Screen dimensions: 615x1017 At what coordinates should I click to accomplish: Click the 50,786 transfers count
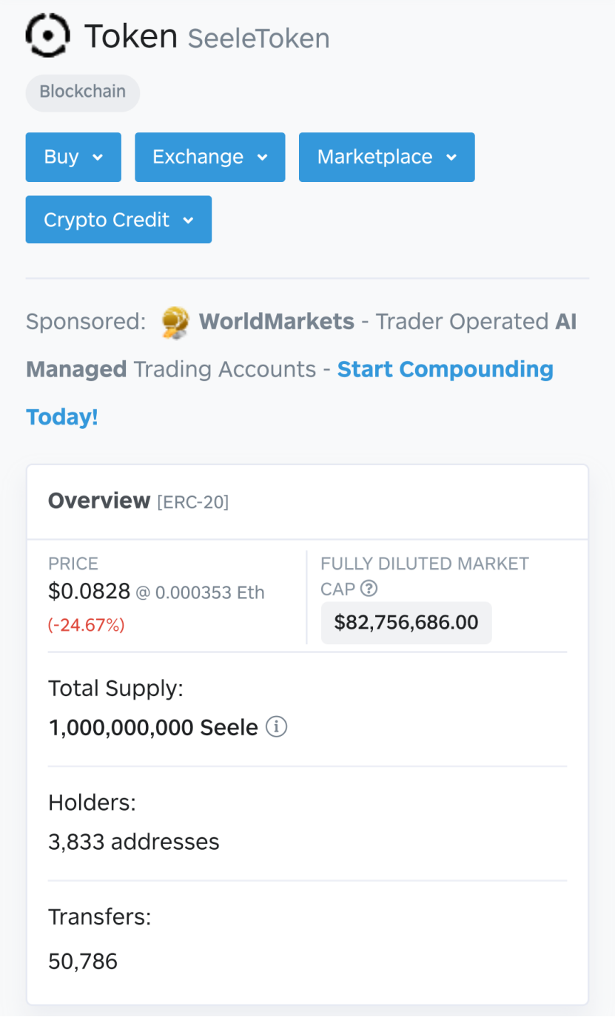[83, 962]
